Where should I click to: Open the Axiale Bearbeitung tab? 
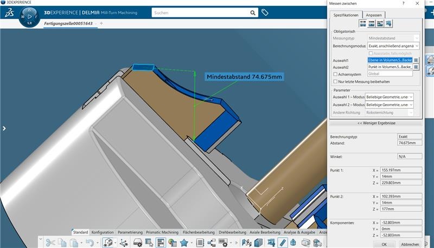point(265,232)
